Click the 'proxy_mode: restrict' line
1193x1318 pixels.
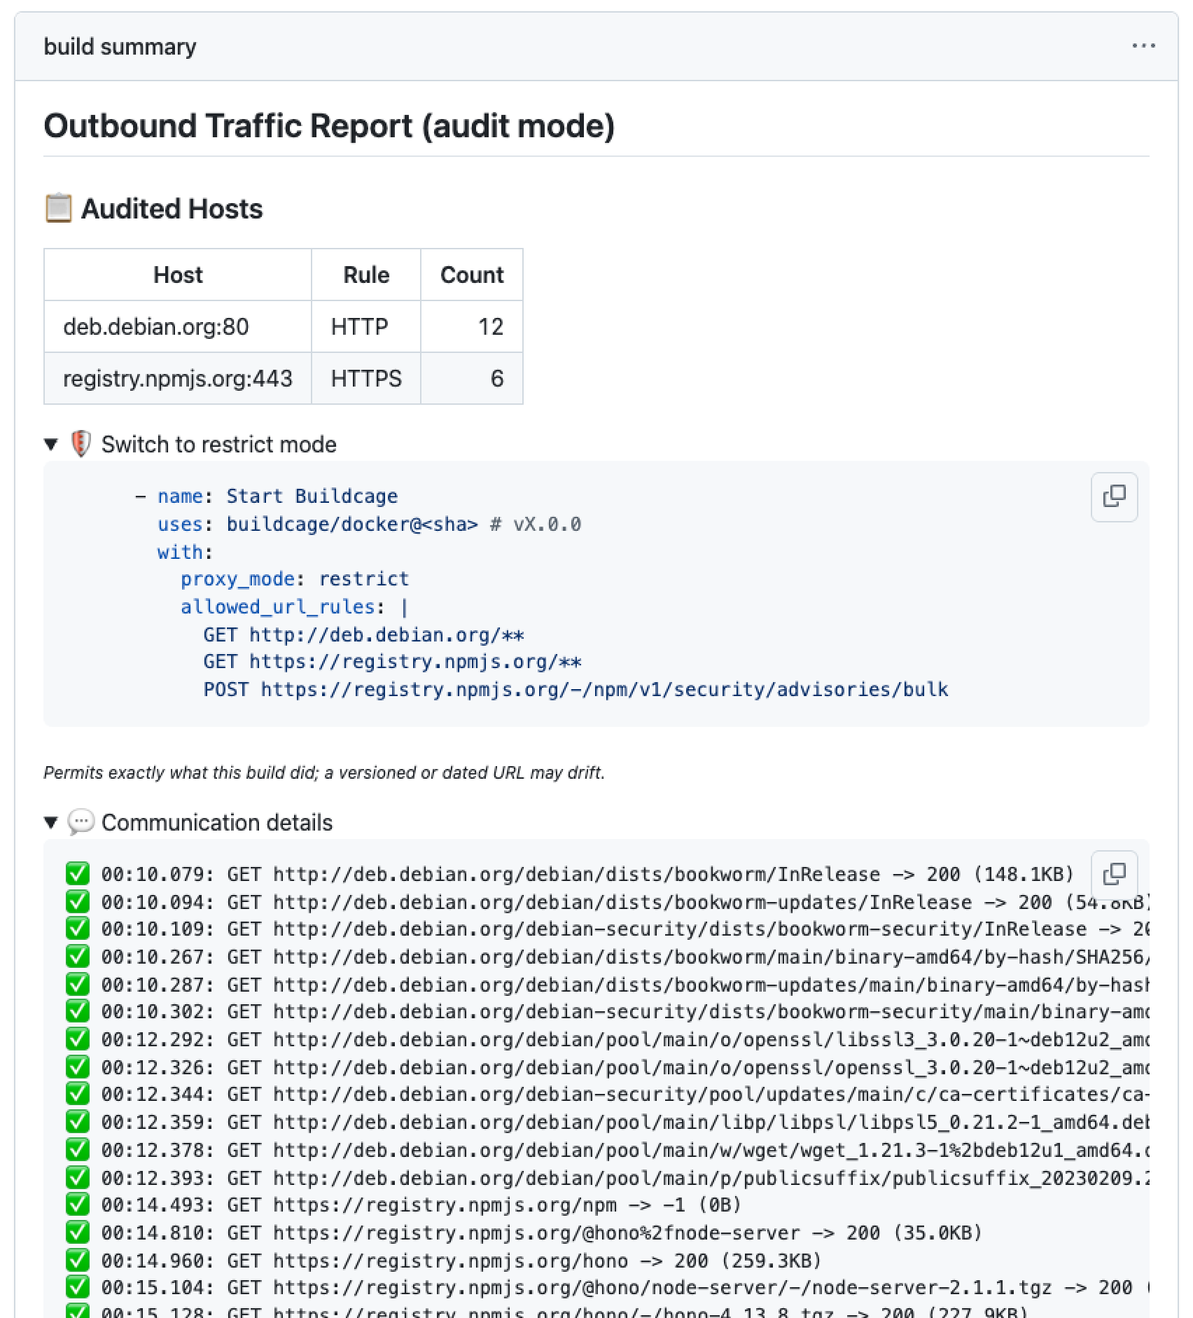tap(294, 579)
